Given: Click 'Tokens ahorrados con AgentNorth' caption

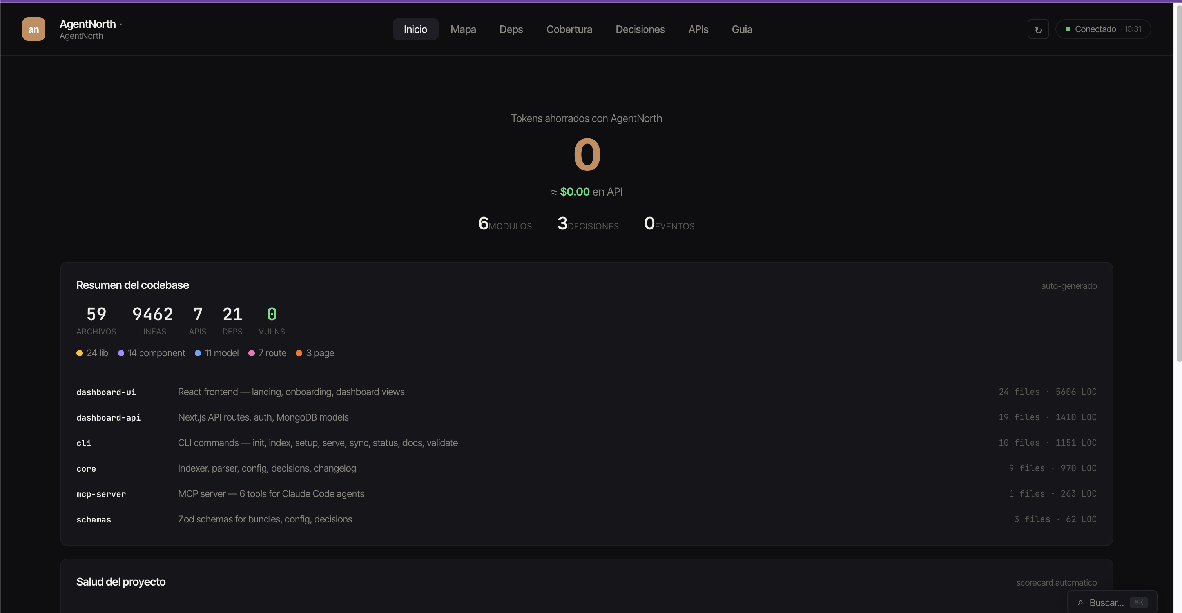Looking at the screenshot, I should click(x=586, y=118).
